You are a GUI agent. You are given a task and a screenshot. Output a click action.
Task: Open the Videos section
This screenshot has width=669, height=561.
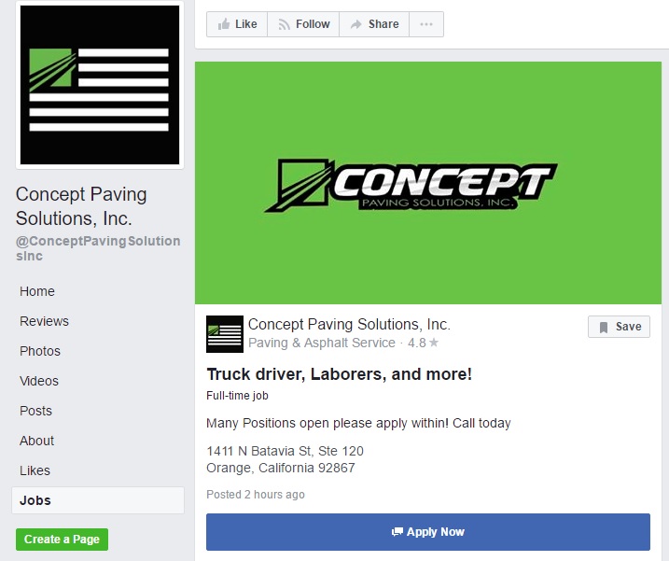point(39,381)
